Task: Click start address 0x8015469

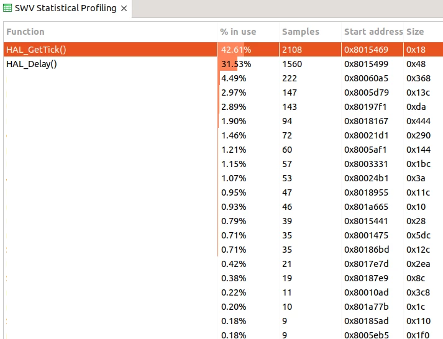Action: (x=366, y=50)
